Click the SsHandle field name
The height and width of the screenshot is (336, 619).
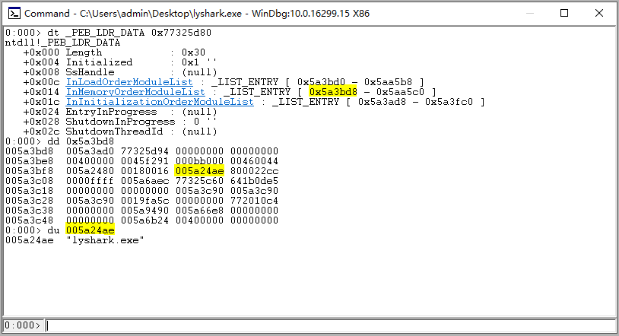point(90,72)
